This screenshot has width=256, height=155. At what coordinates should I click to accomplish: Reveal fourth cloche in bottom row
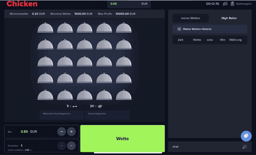coord(104,95)
